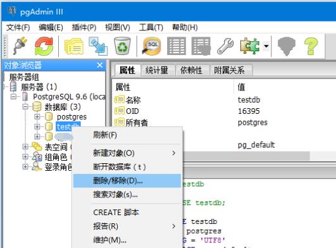Image resolution: width=336 pixels, height=248 pixels.
Task: Choose 刷新(F) from the context menu
Action: [127, 135]
